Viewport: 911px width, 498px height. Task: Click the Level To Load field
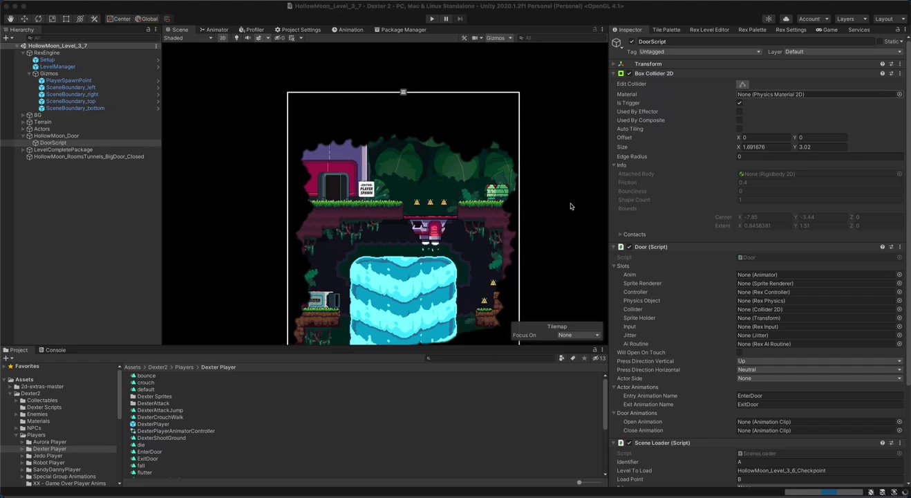click(819, 470)
